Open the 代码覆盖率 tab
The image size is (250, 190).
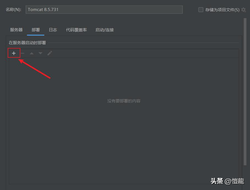point(76,30)
